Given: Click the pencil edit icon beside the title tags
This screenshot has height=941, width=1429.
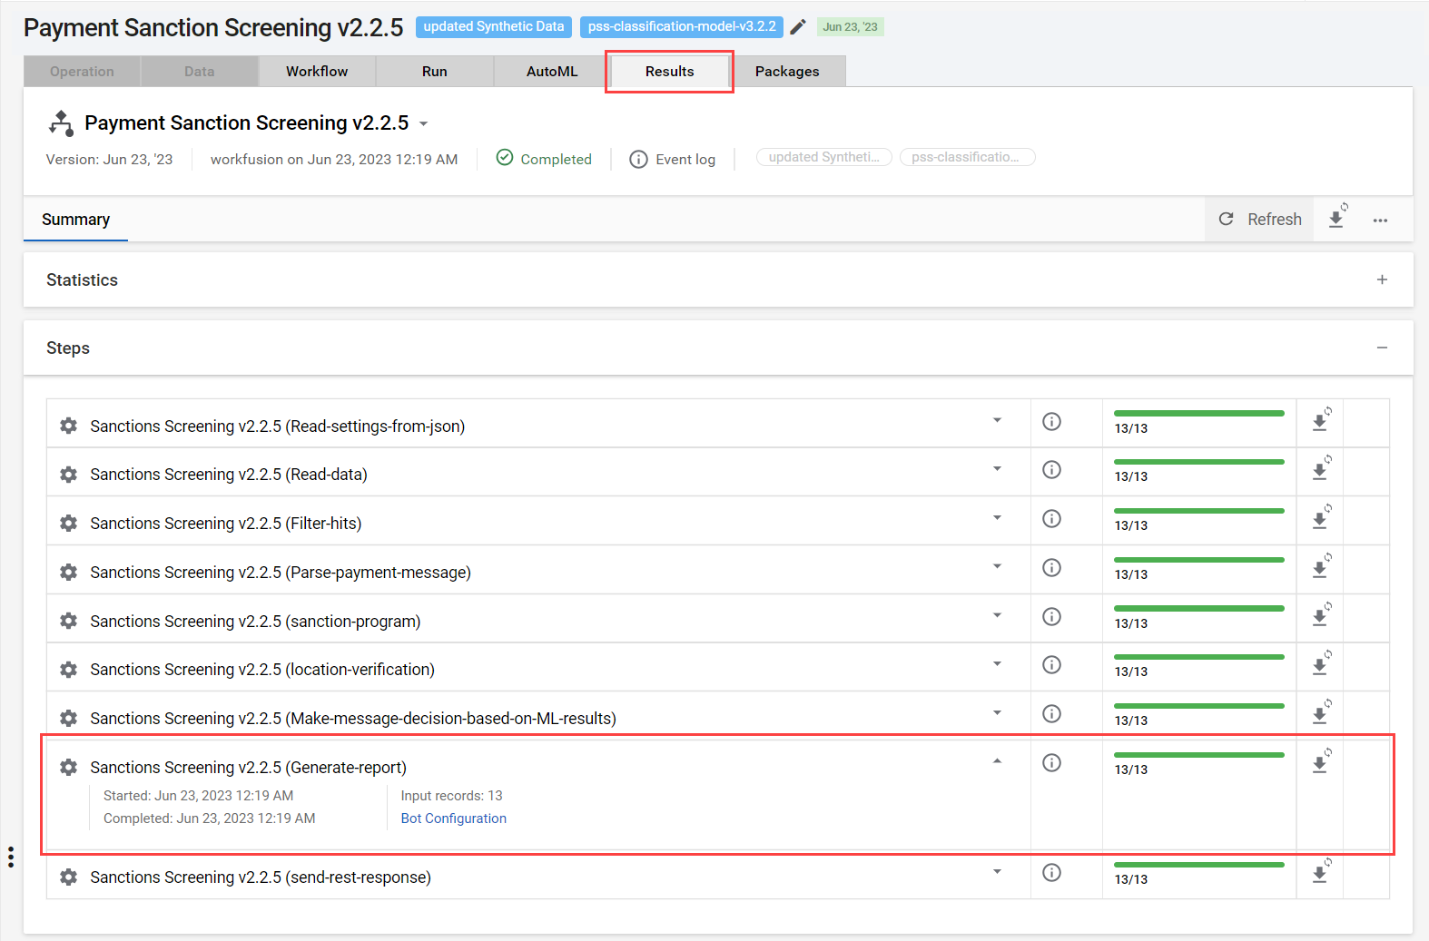Looking at the screenshot, I should pyautogui.click(x=798, y=27).
